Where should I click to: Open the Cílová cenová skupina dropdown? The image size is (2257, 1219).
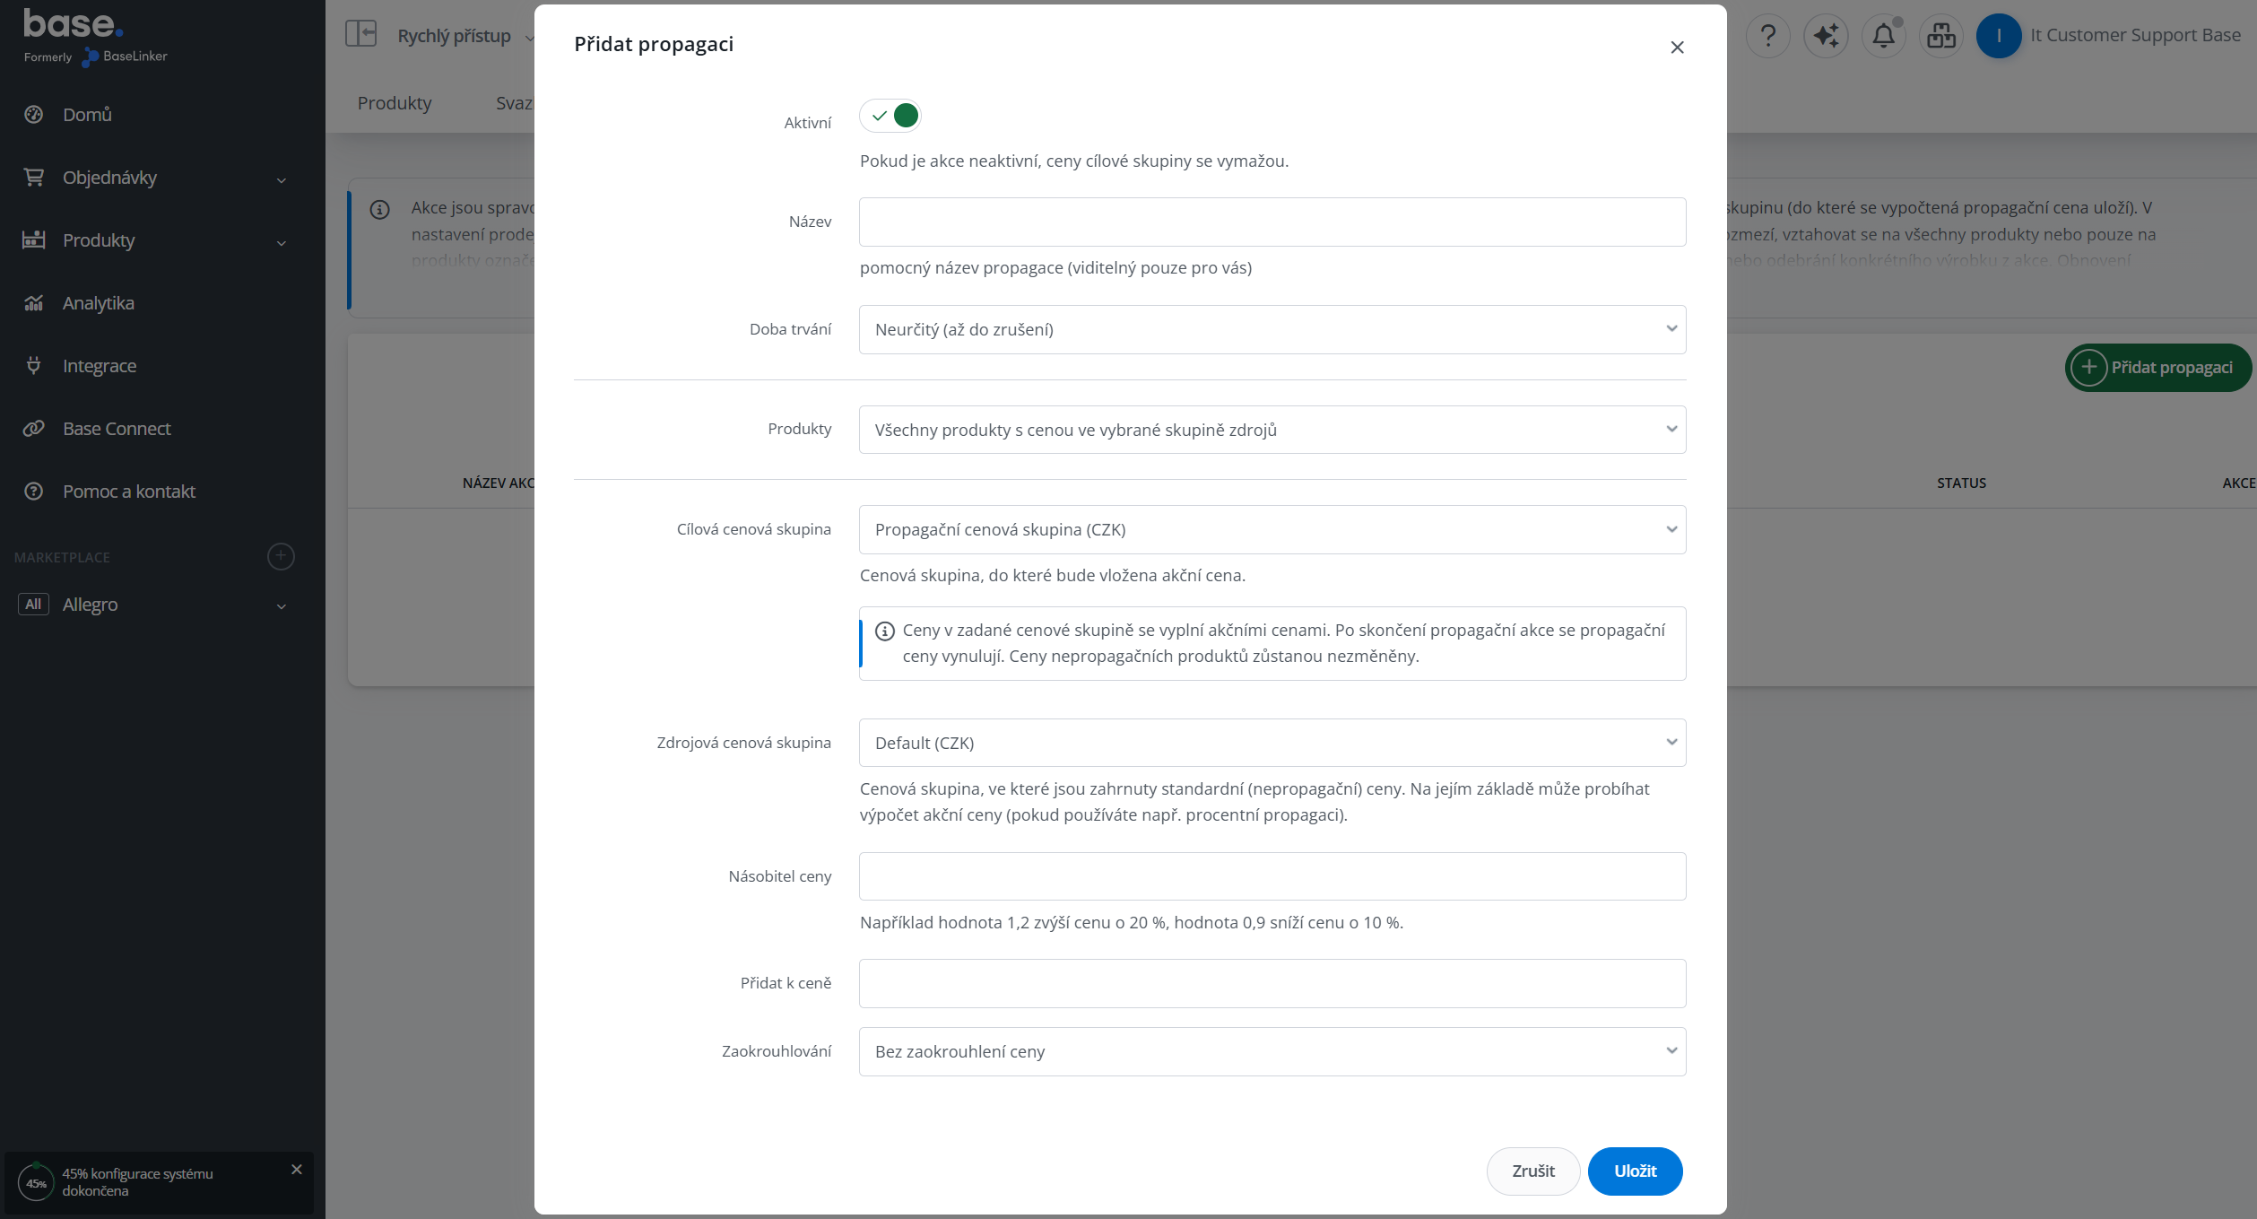pyautogui.click(x=1272, y=530)
